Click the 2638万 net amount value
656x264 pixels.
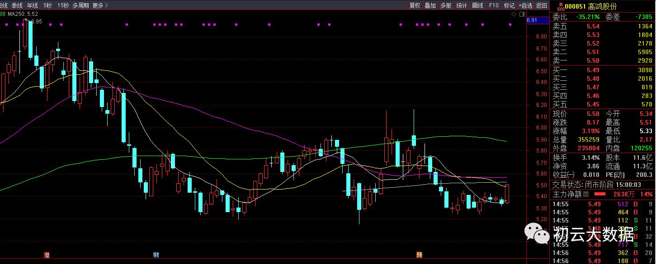[624, 195]
